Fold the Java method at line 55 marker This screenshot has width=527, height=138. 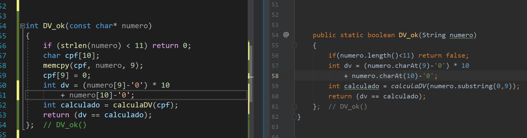click(294, 45)
